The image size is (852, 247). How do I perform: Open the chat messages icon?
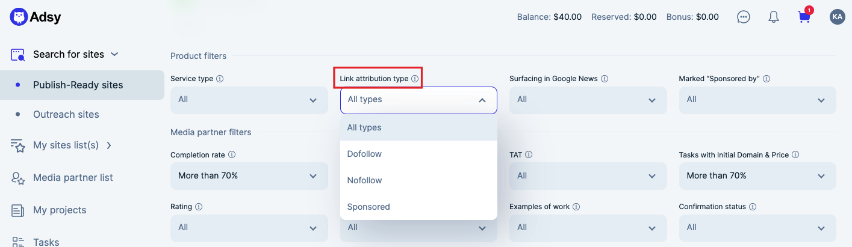tap(744, 17)
